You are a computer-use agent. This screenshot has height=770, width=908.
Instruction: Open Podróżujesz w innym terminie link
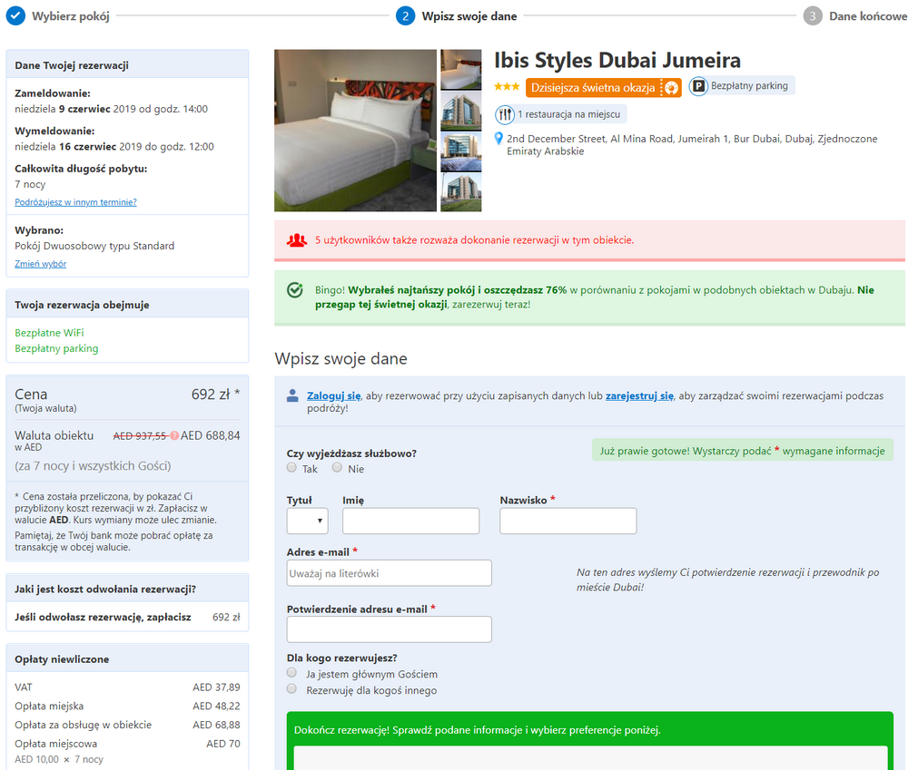click(x=76, y=202)
